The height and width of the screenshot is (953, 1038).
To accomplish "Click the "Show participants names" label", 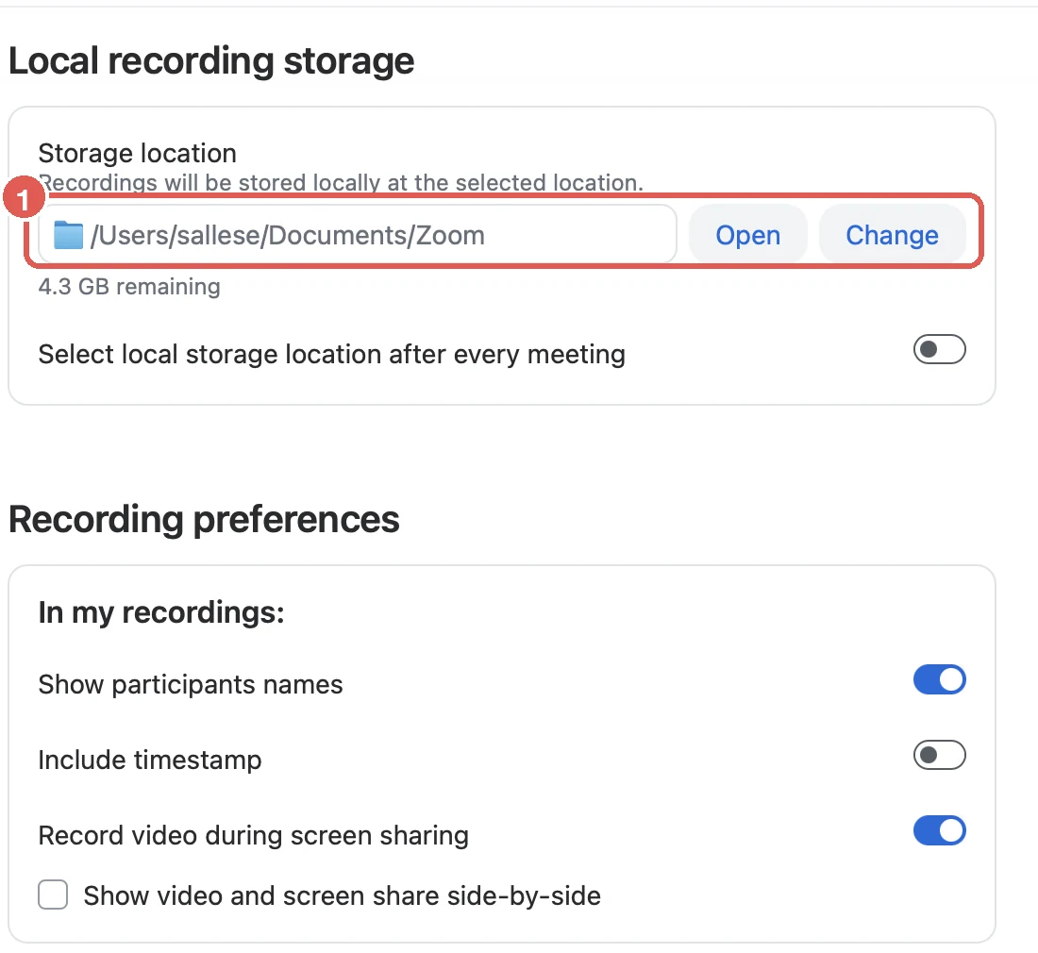I will (x=191, y=684).
